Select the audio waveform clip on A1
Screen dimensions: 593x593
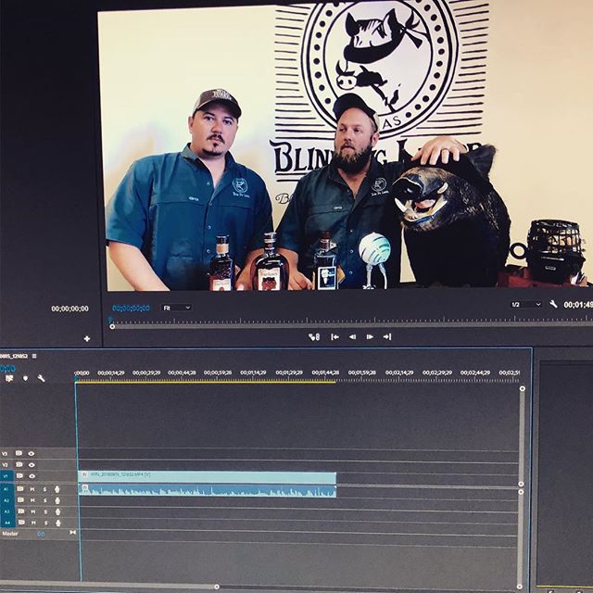(208, 490)
